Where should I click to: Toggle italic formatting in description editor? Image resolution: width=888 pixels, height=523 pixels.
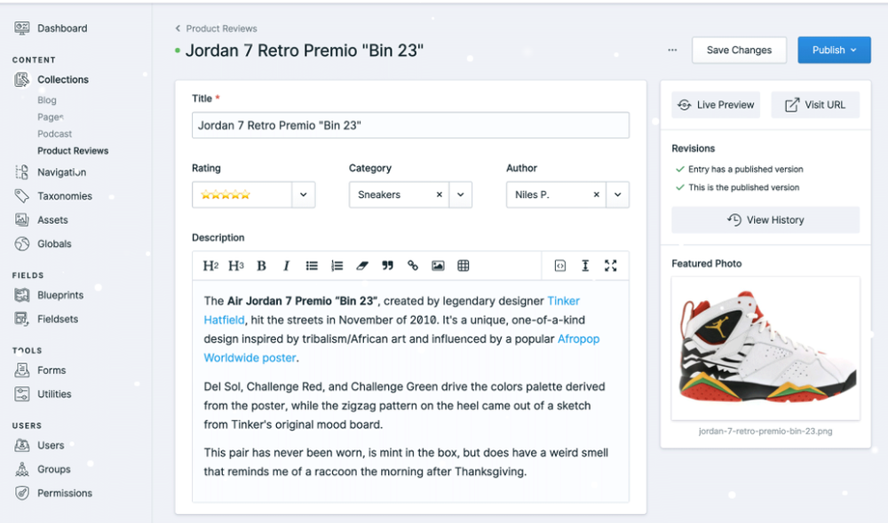pos(287,265)
